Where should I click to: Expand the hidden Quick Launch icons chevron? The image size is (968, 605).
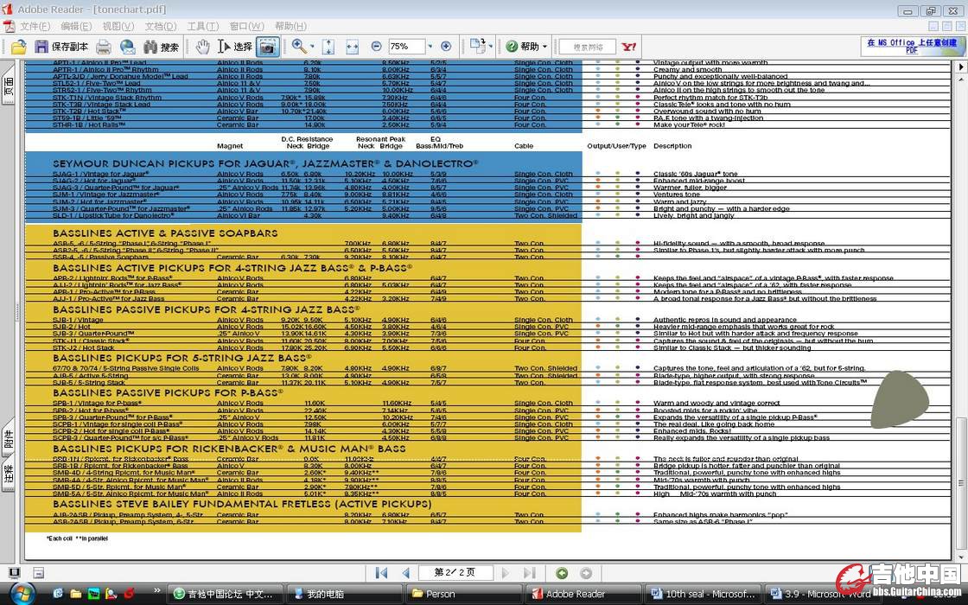156,591
